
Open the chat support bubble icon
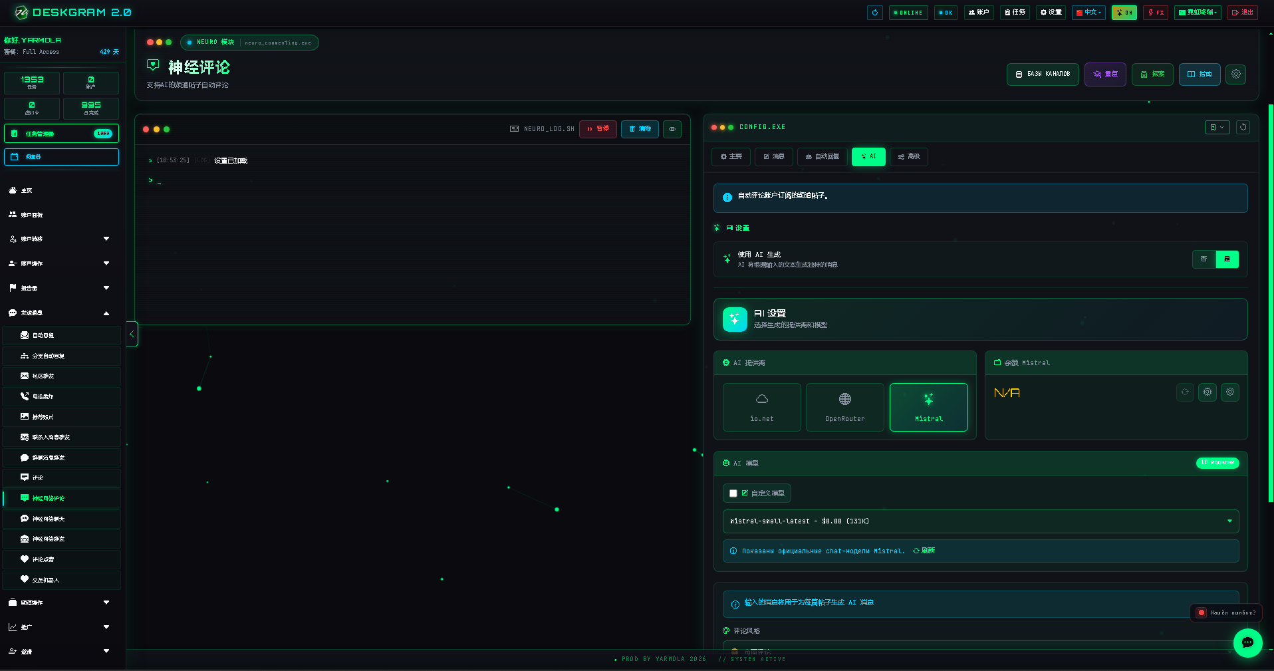click(x=1247, y=642)
